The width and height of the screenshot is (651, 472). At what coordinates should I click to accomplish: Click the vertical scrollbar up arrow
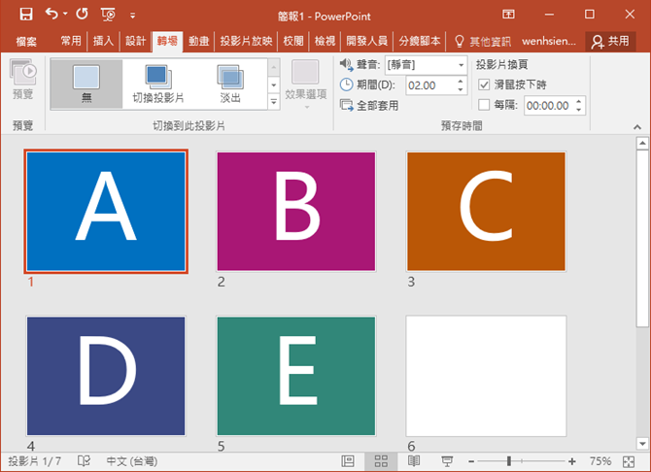point(642,144)
